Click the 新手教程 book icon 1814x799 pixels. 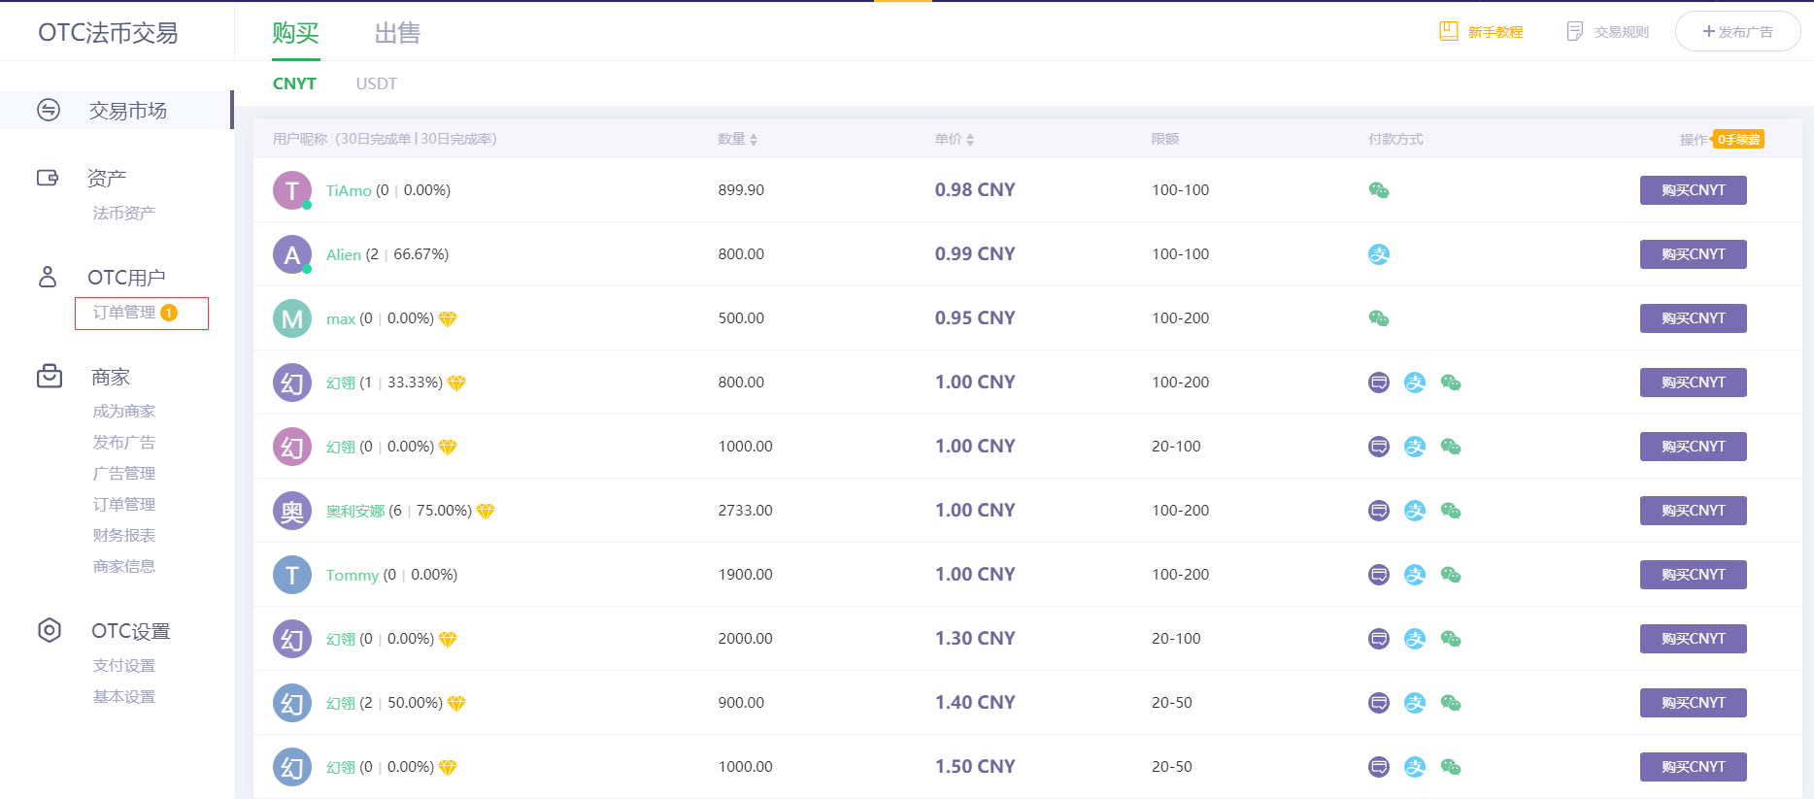[x=1449, y=31]
